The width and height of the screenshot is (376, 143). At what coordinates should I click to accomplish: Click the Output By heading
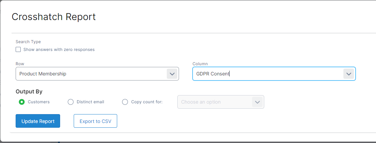[x=29, y=91]
